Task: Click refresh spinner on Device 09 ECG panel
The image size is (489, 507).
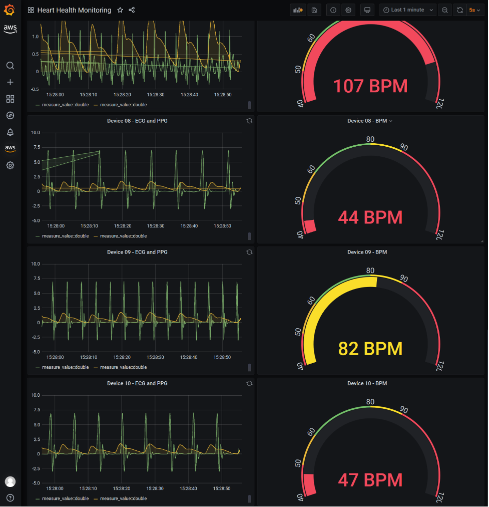Action: (249, 252)
